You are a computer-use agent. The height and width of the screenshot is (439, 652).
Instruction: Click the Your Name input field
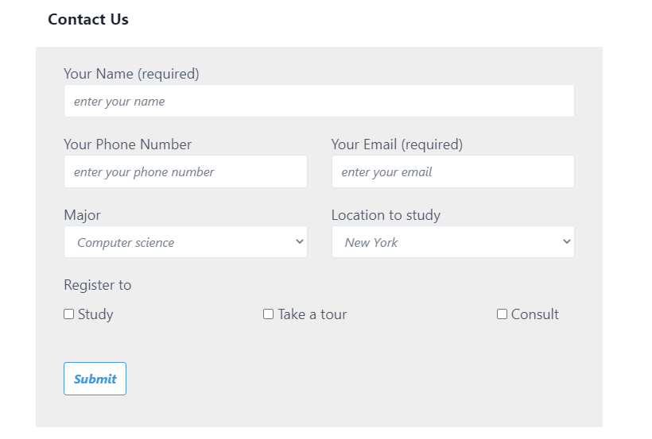click(x=318, y=102)
